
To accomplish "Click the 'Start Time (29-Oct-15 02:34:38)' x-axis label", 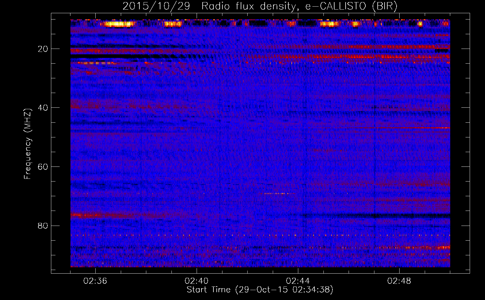I will tap(260, 290).
